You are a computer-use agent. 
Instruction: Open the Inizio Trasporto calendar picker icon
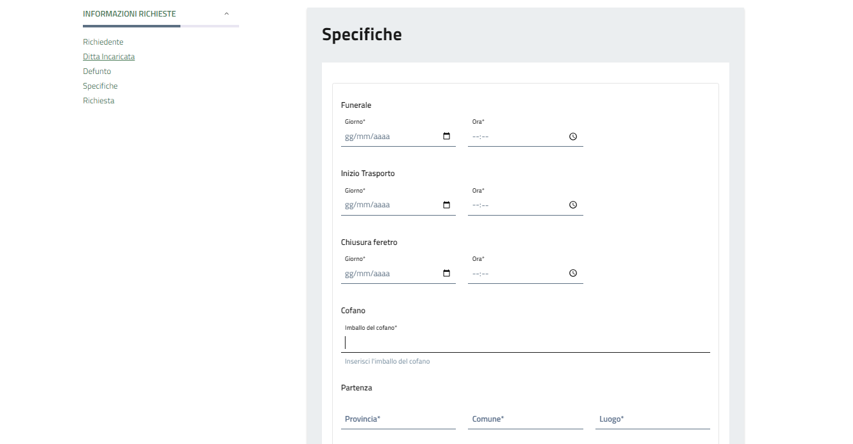pos(446,205)
